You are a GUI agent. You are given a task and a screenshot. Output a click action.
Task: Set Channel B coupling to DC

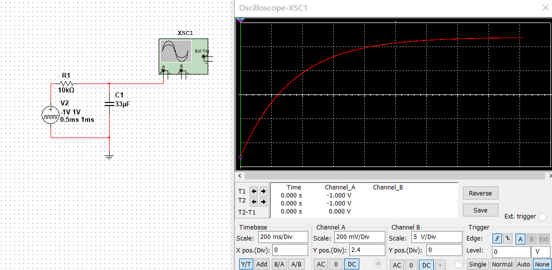(426, 265)
